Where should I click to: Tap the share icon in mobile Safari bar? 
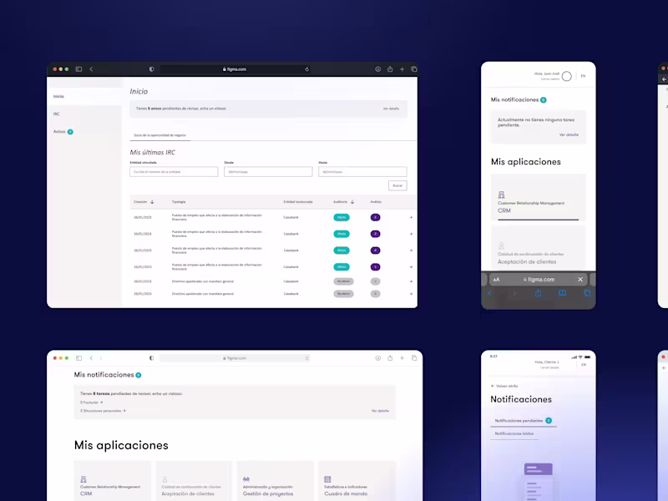coord(538,293)
